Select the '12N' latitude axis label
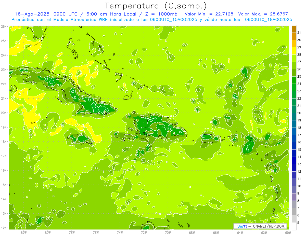306x236 pixels. [4, 228]
